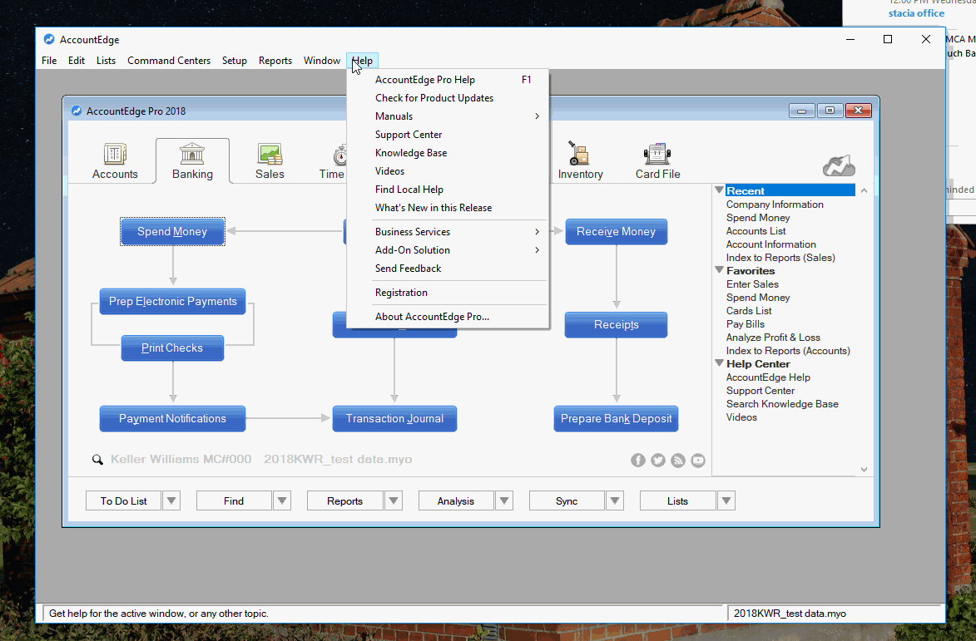Collapse the Favorites section in the sidebar

[x=720, y=271]
